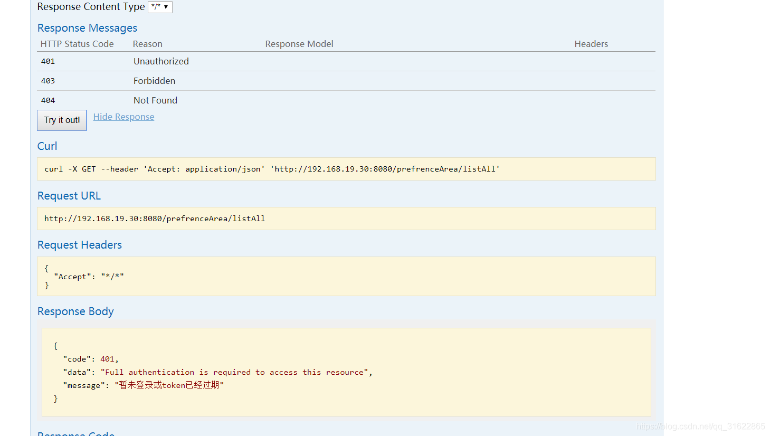Click the Hide Response link

pyautogui.click(x=123, y=117)
